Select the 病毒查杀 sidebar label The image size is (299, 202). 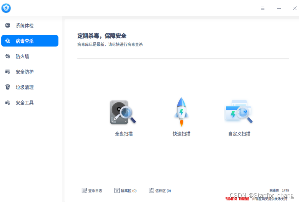[x=25, y=41]
